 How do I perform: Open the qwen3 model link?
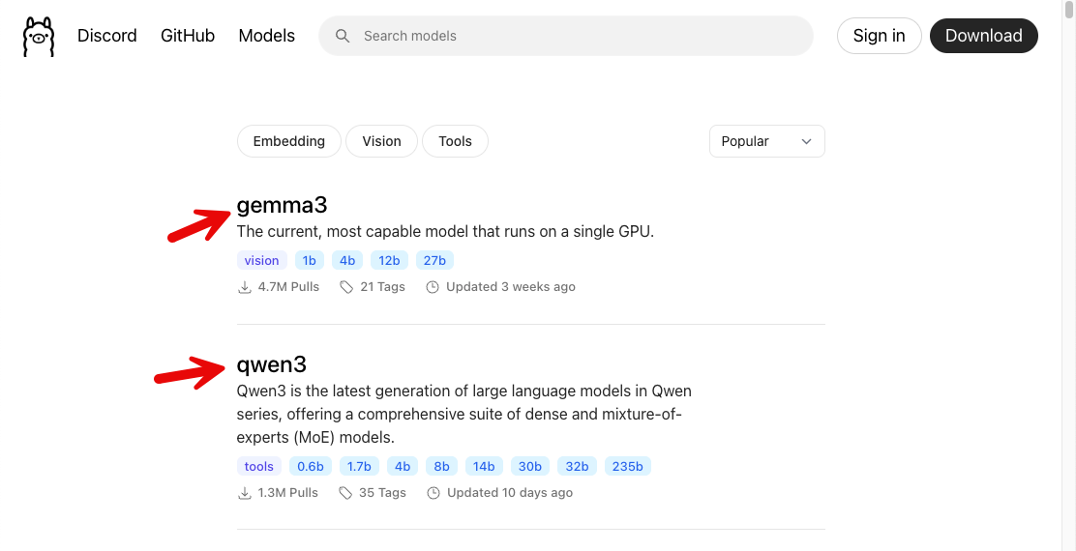pos(272,364)
